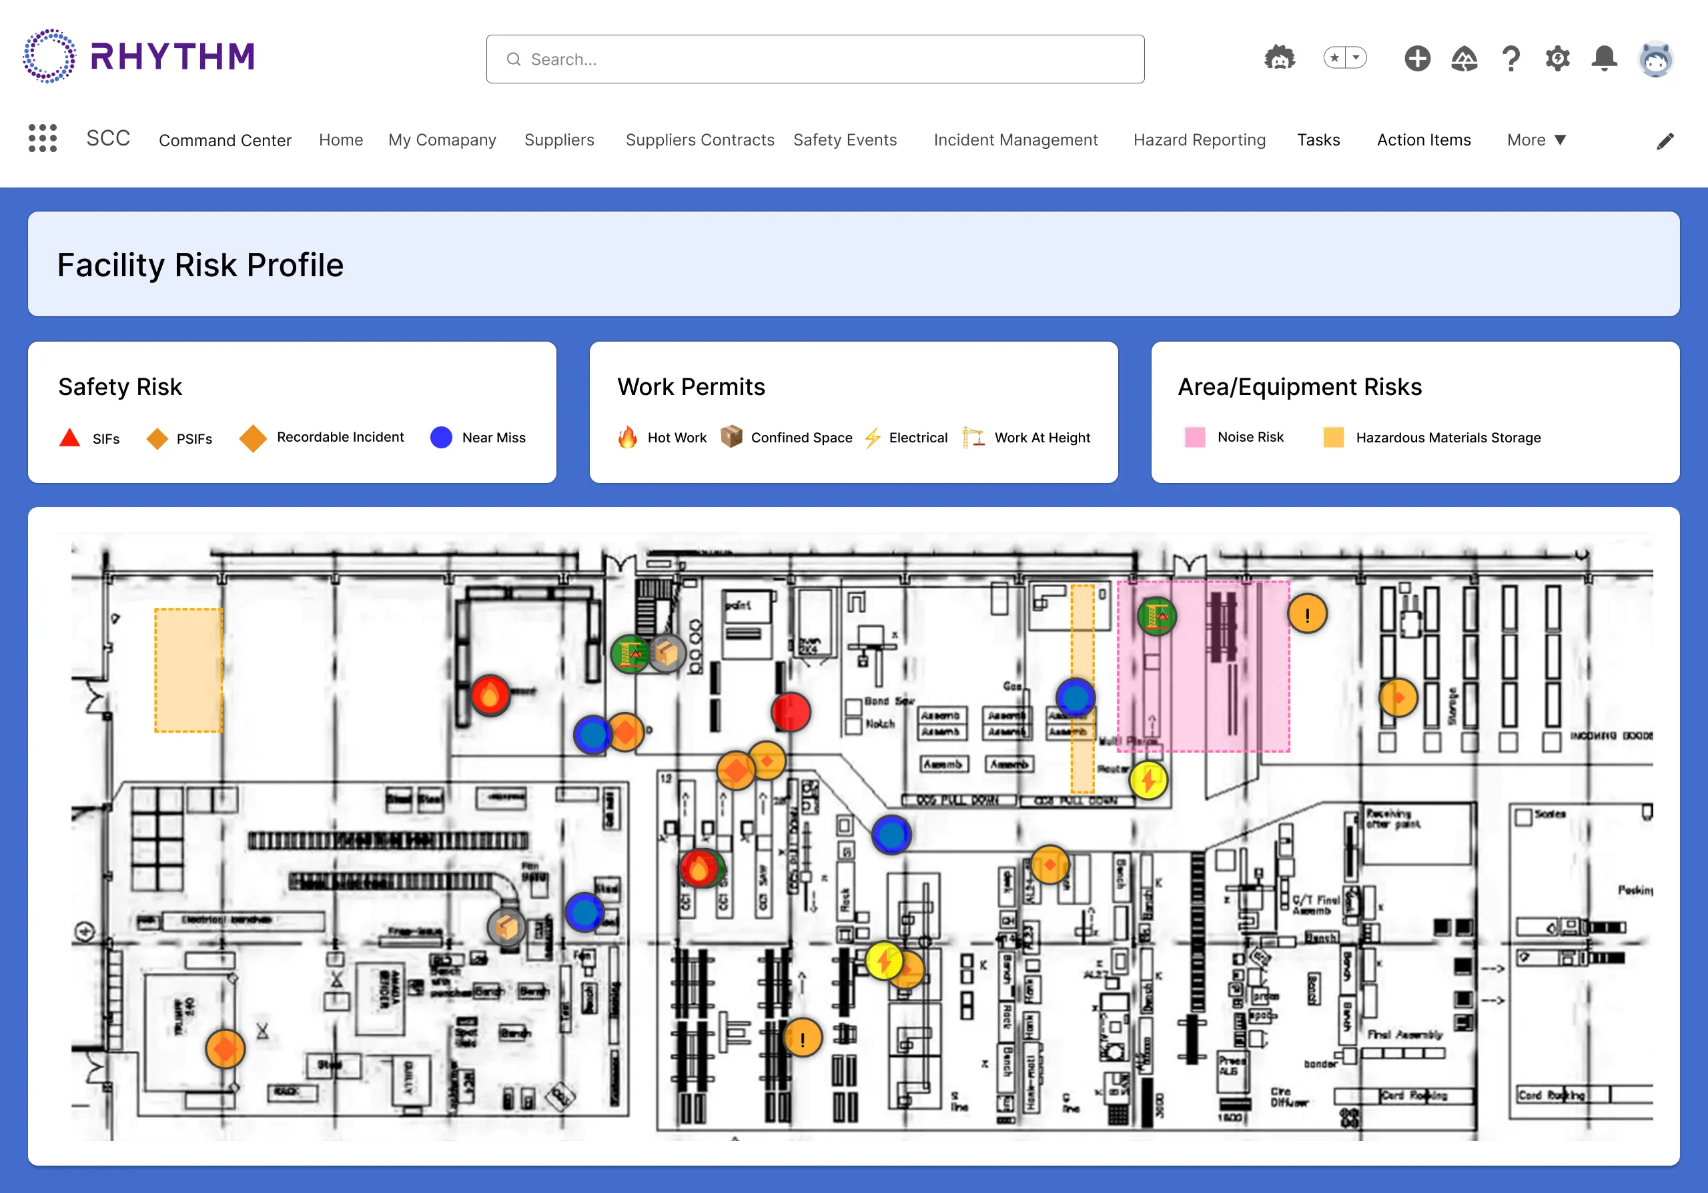Click the help question mark icon
Image resolution: width=1708 pixels, height=1193 pixels.
[1510, 58]
